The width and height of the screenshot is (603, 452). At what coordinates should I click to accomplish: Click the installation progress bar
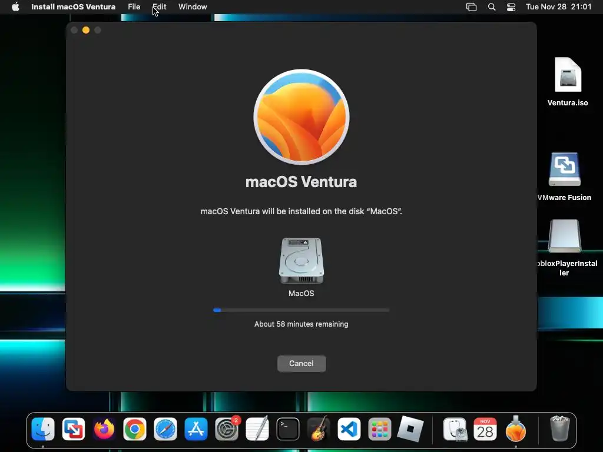(x=301, y=310)
